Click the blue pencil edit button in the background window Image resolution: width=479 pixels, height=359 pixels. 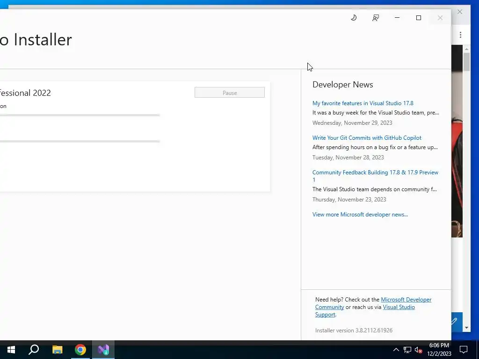coord(454,321)
